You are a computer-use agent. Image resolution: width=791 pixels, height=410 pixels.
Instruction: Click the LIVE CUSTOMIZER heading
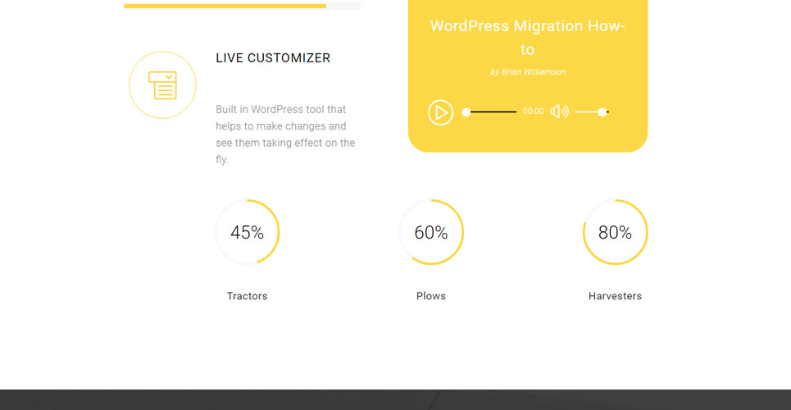tap(273, 58)
